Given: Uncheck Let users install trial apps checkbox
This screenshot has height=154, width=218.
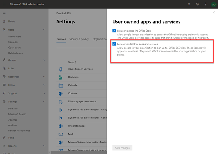Looking at the screenshot, I should coord(114,44).
